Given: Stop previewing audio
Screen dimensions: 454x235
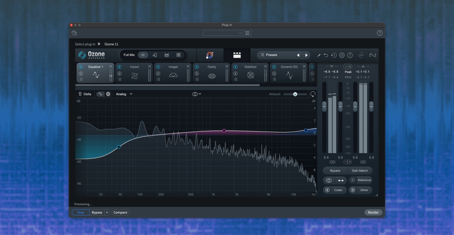Looking at the screenshot, I should (81, 212).
